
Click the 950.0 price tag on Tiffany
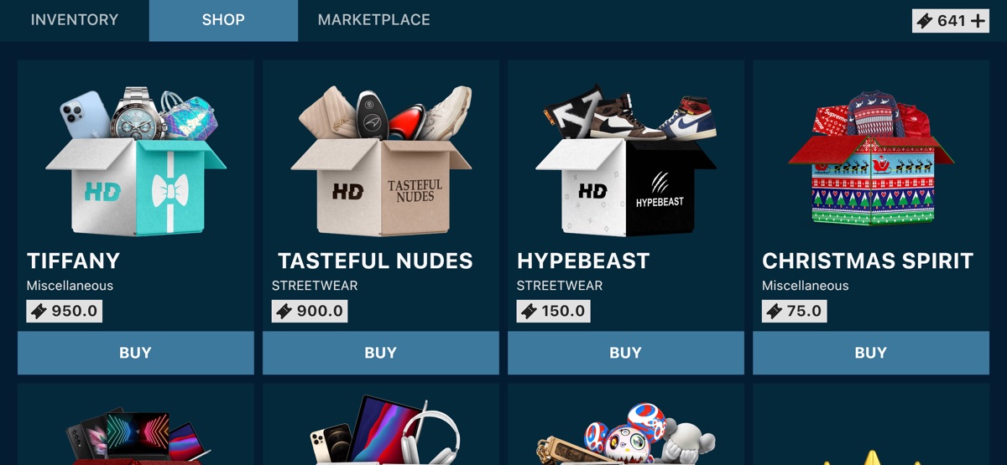coord(65,311)
